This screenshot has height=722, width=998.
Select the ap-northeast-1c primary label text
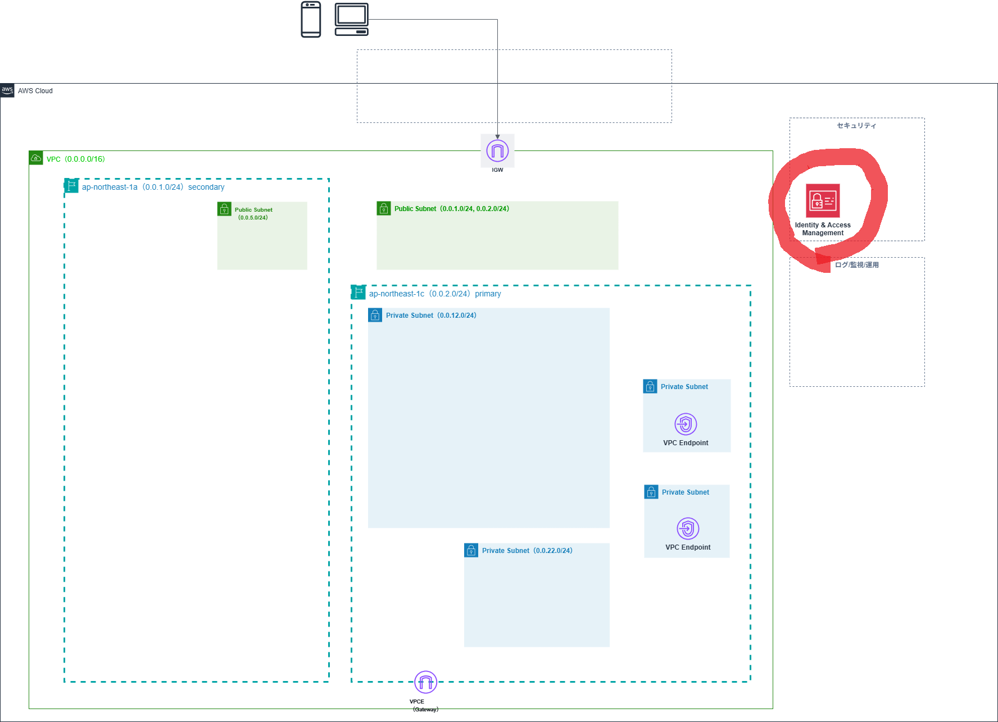435,294
